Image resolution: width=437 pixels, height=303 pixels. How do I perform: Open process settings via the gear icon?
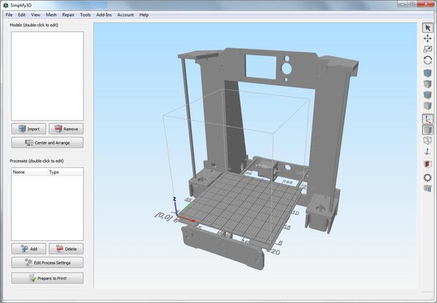tap(428, 177)
